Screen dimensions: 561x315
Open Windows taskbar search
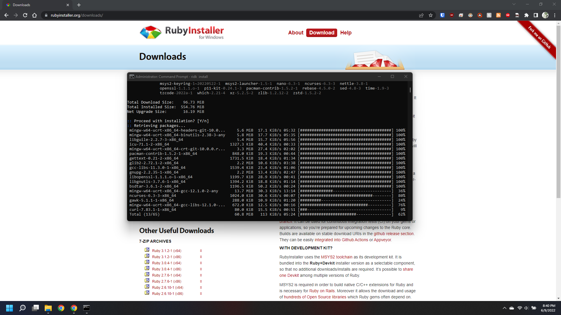22,308
